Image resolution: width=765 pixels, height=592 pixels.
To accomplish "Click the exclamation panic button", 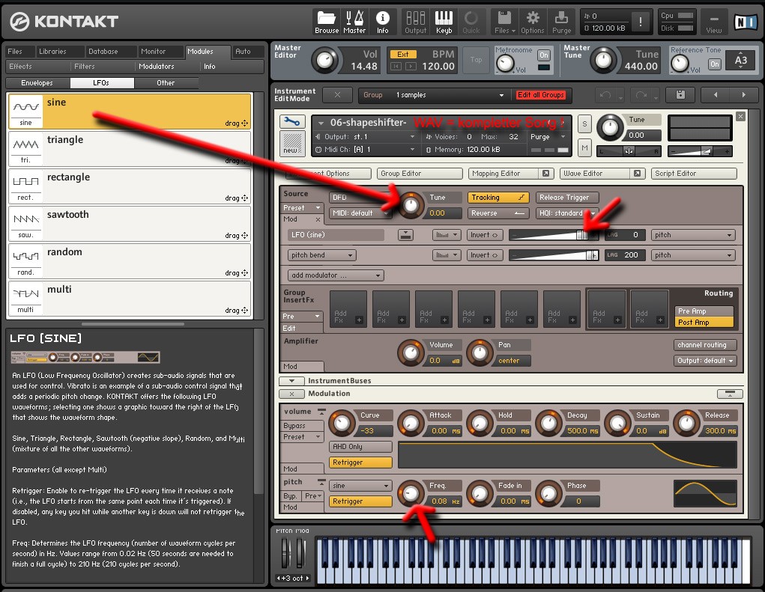I will [640, 21].
